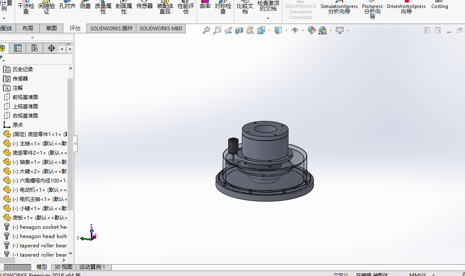Click the Hide/Show Items eye icon
This screenshot has width=465, height=276.
295,30
